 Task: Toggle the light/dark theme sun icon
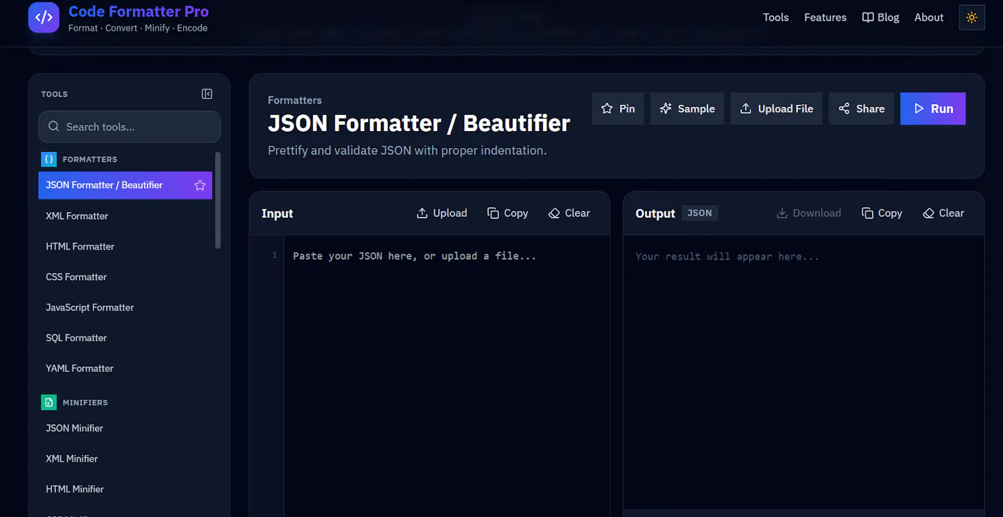(972, 18)
